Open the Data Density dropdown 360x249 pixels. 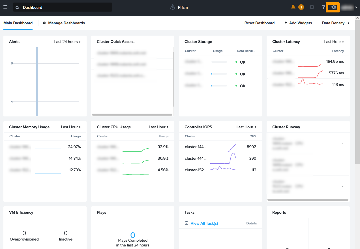(335, 23)
